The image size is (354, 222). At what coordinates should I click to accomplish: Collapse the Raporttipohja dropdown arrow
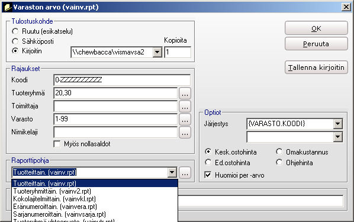(172, 172)
